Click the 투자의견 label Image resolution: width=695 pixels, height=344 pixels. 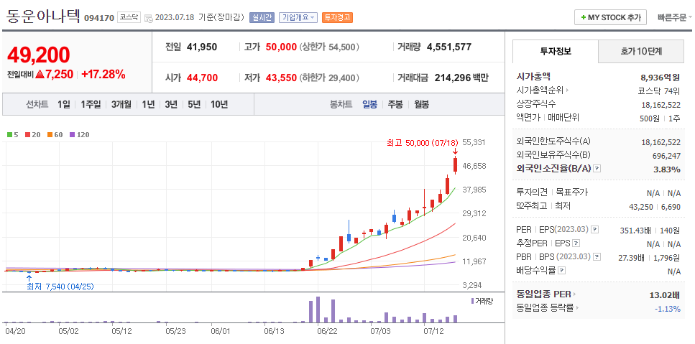(x=533, y=192)
